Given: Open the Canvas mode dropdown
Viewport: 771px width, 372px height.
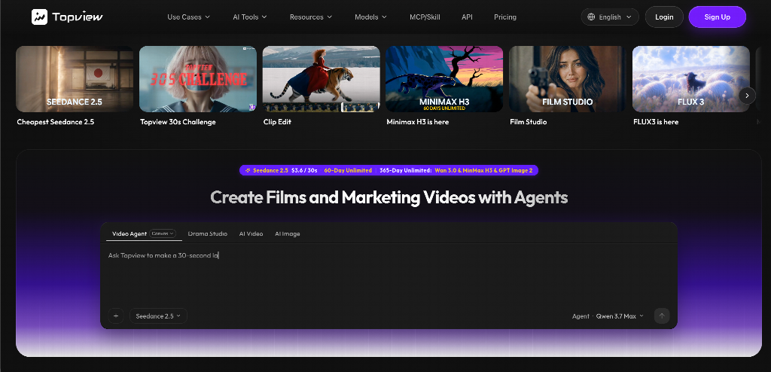Looking at the screenshot, I should (x=163, y=233).
